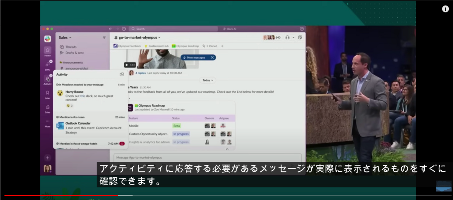Click In progress status for Insights row
The height and width of the screenshot is (200, 453).
pyautogui.click(x=181, y=142)
